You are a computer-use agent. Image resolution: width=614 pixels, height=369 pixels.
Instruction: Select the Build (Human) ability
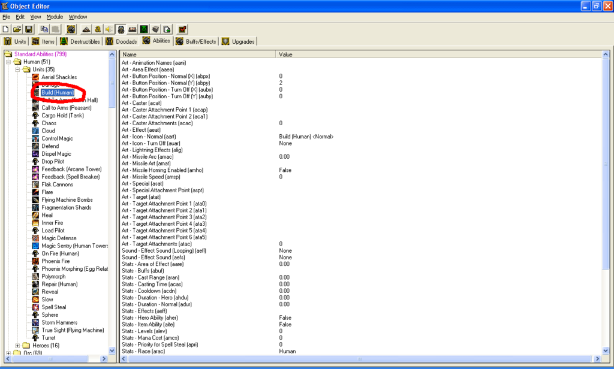coord(57,92)
